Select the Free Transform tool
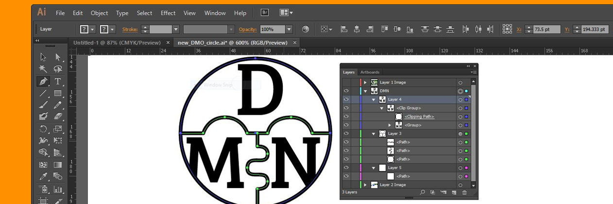The image size is (613, 204). point(58,141)
